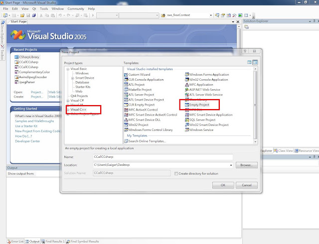Open the Solution Explorer window position dropdown
Screen dimensions: 319x244
click(x=310, y=21)
